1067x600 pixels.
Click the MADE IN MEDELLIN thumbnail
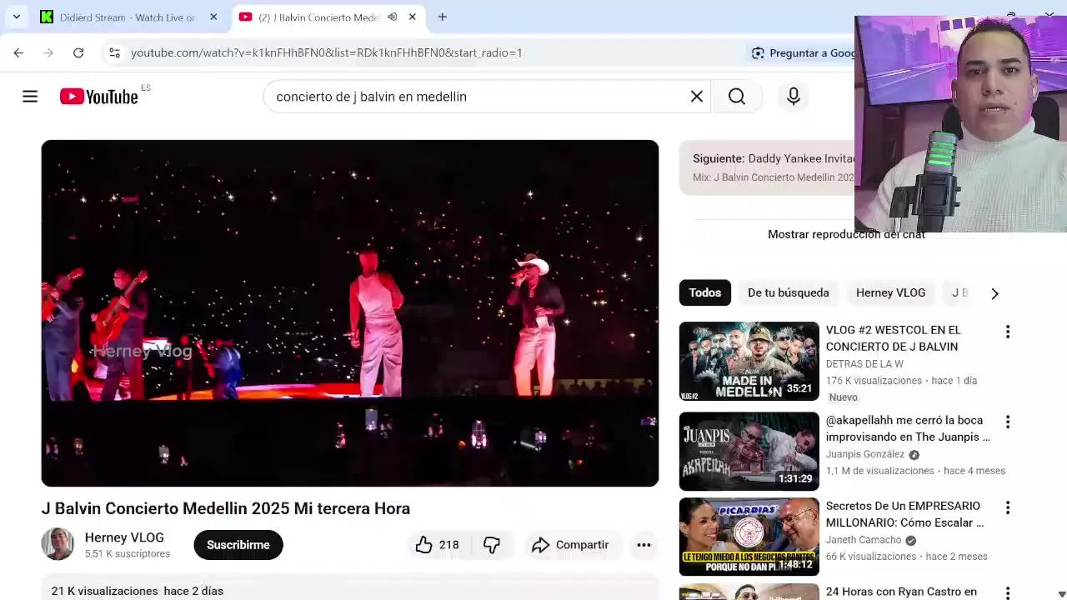(x=749, y=361)
